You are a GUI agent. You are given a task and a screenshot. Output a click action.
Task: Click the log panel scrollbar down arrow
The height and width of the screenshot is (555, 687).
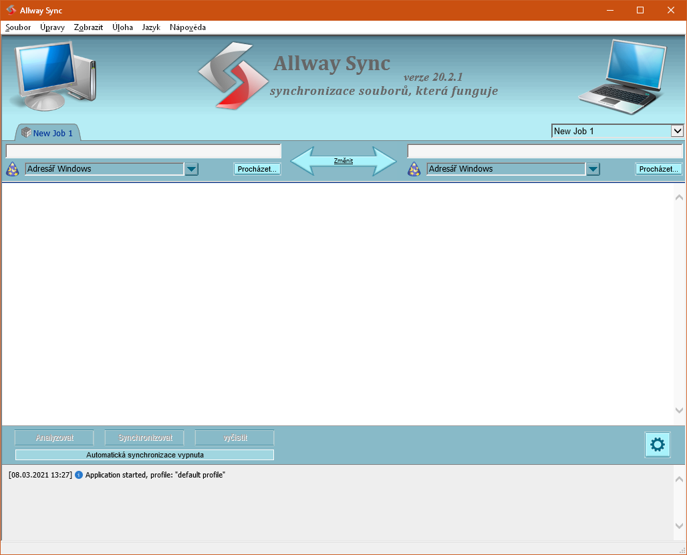point(679,526)
